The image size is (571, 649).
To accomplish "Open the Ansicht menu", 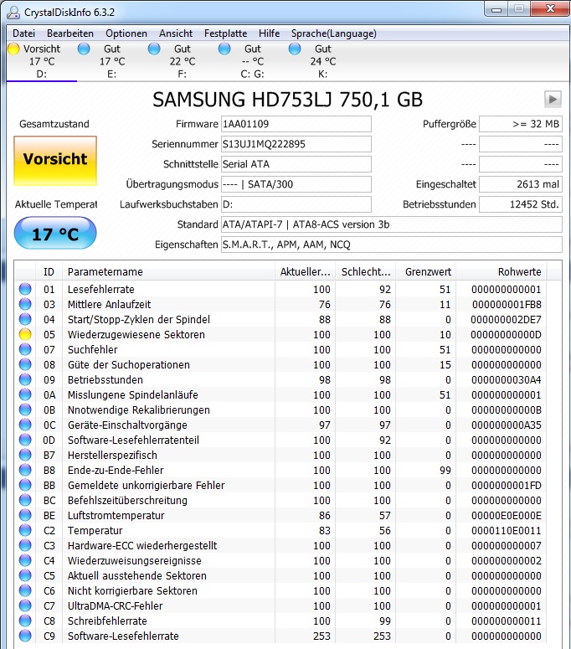I will tap(176, 33).
